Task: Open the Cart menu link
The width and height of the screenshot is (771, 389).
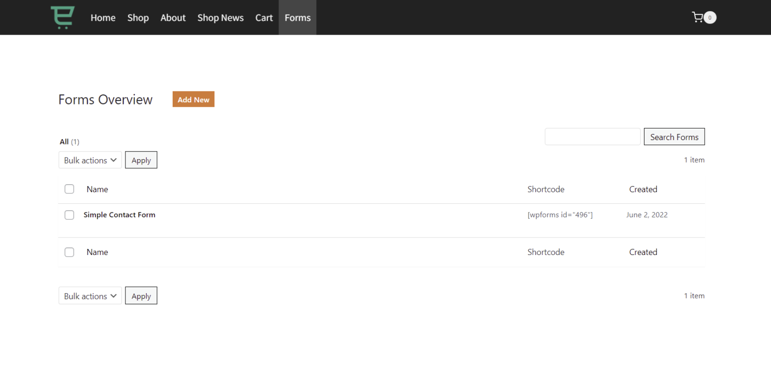Action: pyautogui.click(x=264, y=18)
